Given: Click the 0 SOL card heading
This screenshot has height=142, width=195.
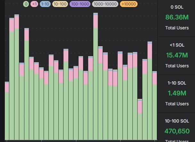Looking at the screenshot, I should [x=177, y=7].
